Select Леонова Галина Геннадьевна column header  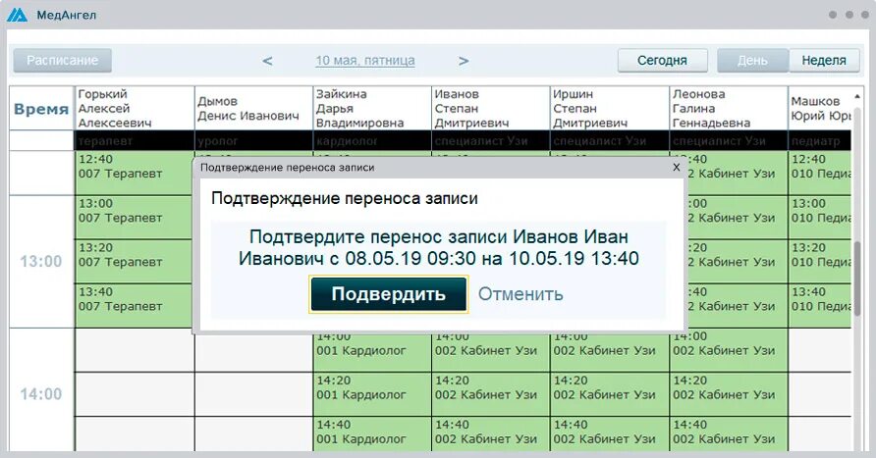(729, 108)
